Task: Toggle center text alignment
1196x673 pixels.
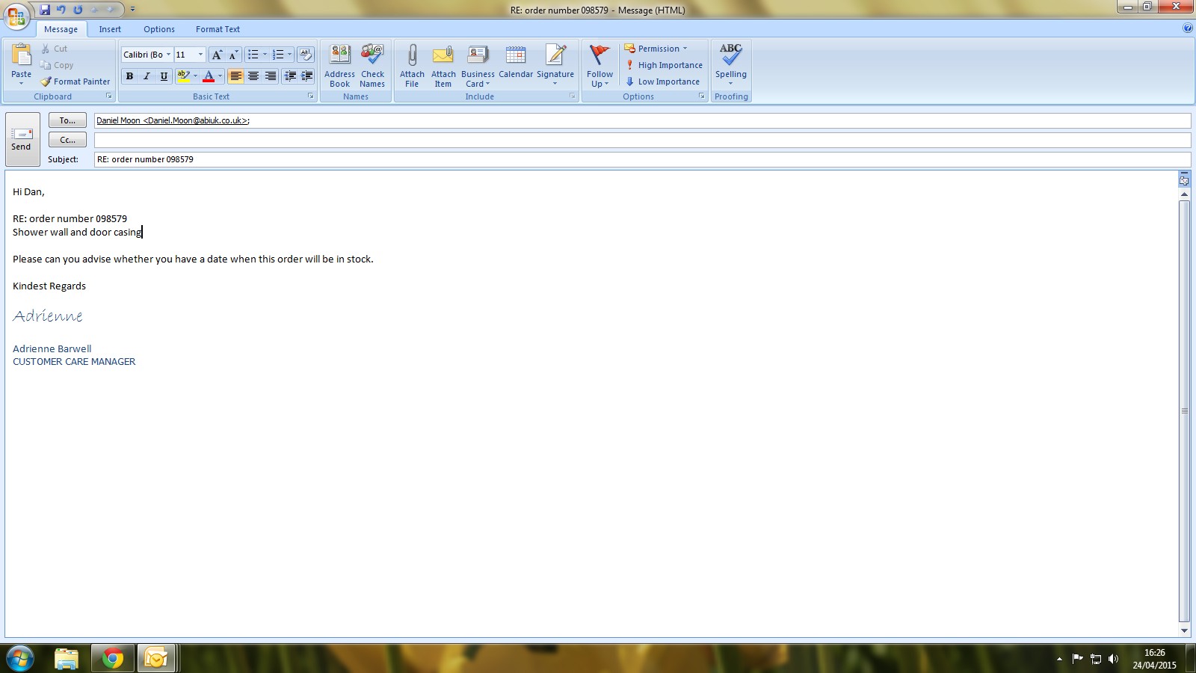Action: pos(253,76)
